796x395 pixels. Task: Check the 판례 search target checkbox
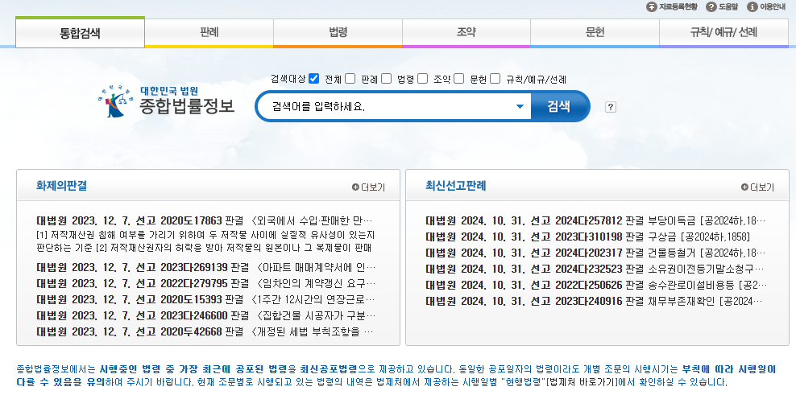click(x=350, y=79)
